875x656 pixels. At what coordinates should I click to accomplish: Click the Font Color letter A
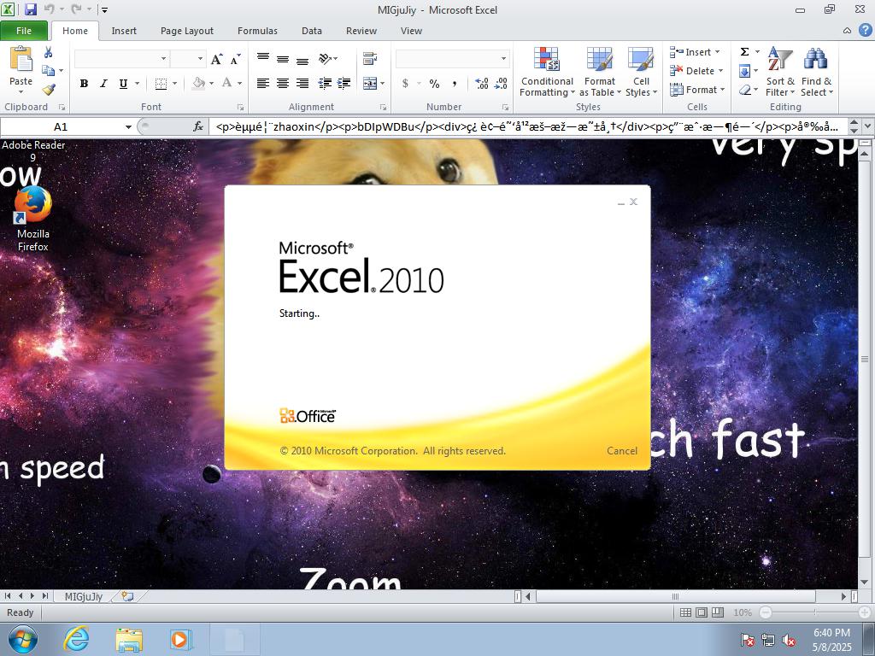pos(226,84)
